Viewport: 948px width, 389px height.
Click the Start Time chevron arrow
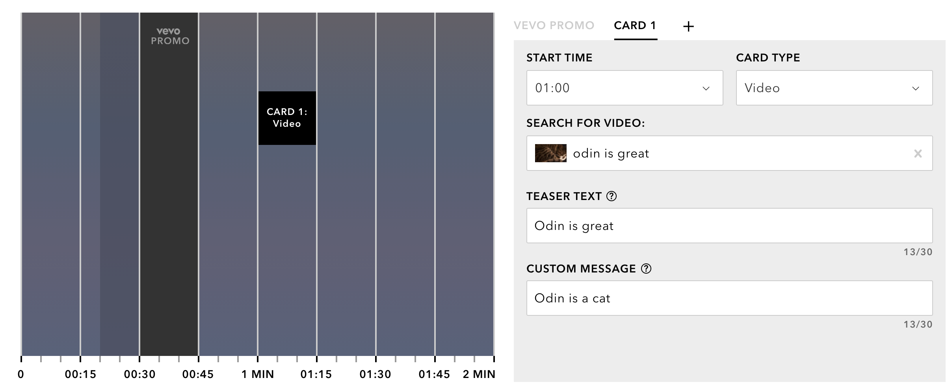click(x=706, y=88)
